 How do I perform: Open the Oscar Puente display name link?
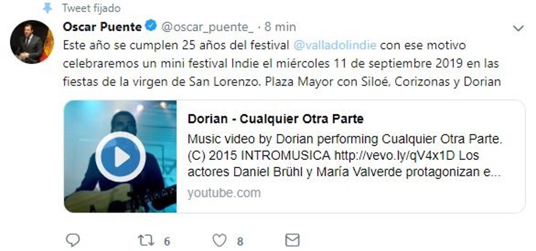click(x=102, y=27)
